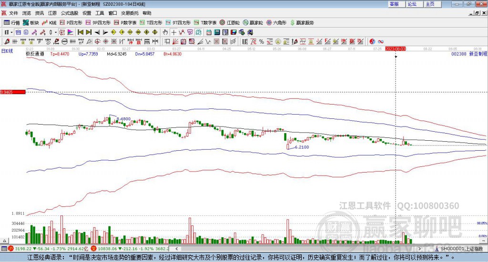Open the 交易委托 menu
Screen dimensions: 488x262
tap(130, 13)
